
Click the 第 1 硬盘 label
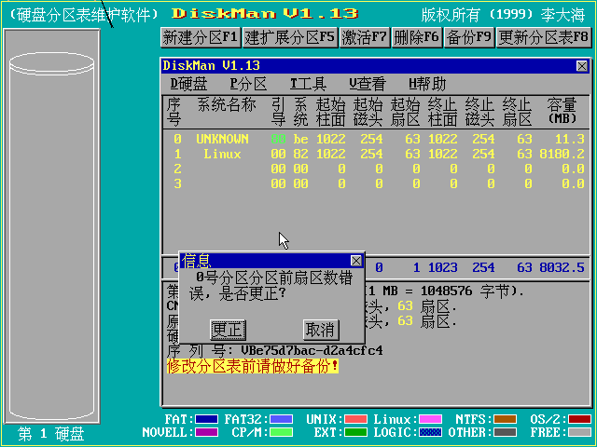click(51, 433)
